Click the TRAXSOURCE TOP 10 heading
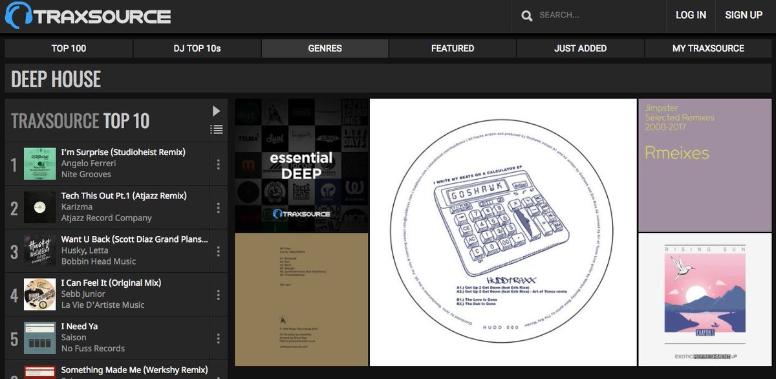Image resolution: width=776 pixels, height=379 pixels. point(80,120)
